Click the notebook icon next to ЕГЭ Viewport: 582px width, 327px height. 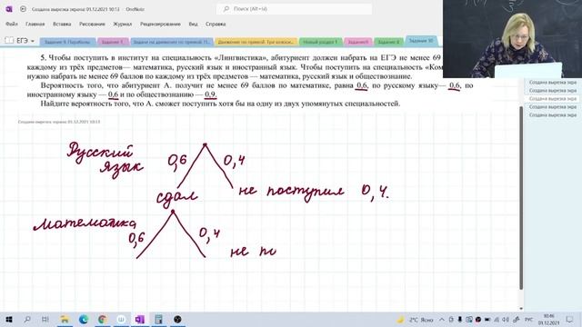(x=9, y=40)
